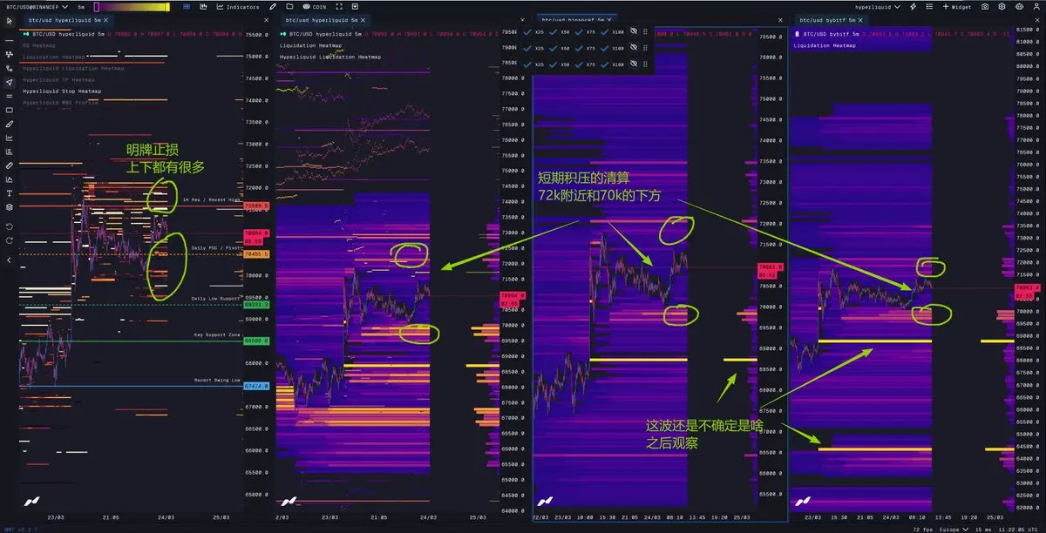
Task: Hide the third leverage row with eye icon
Action: 634,64
